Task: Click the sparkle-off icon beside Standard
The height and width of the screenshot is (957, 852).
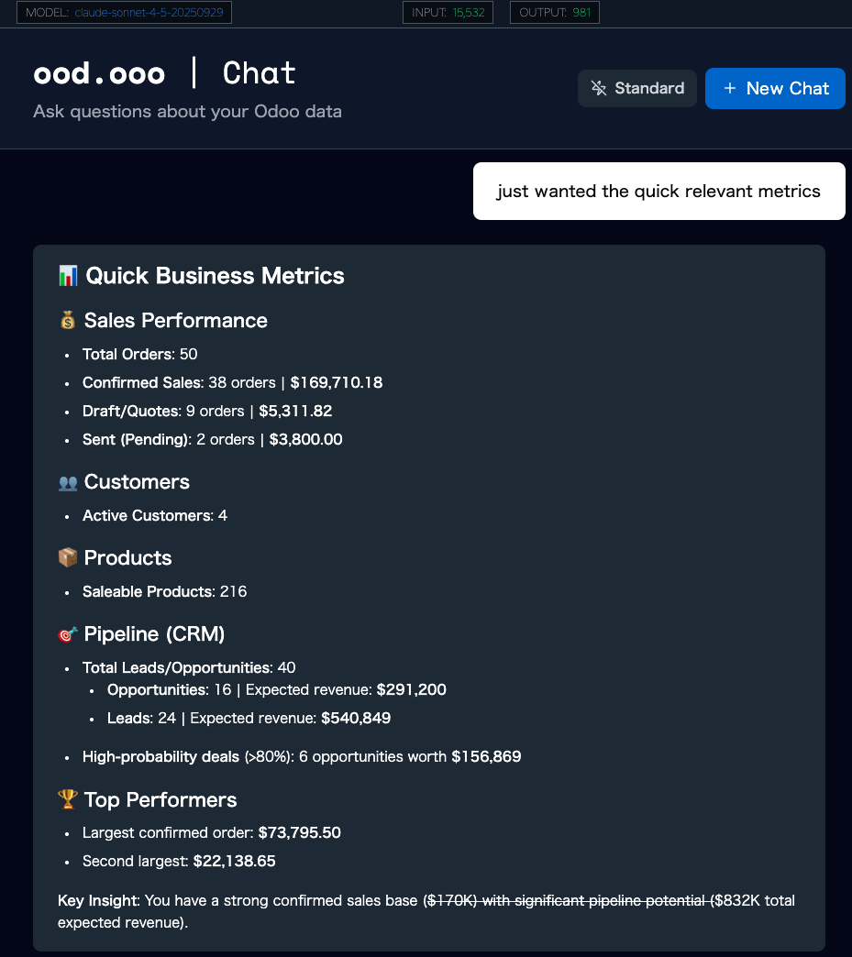Action: pyautogui.click(x=599, y=88)
